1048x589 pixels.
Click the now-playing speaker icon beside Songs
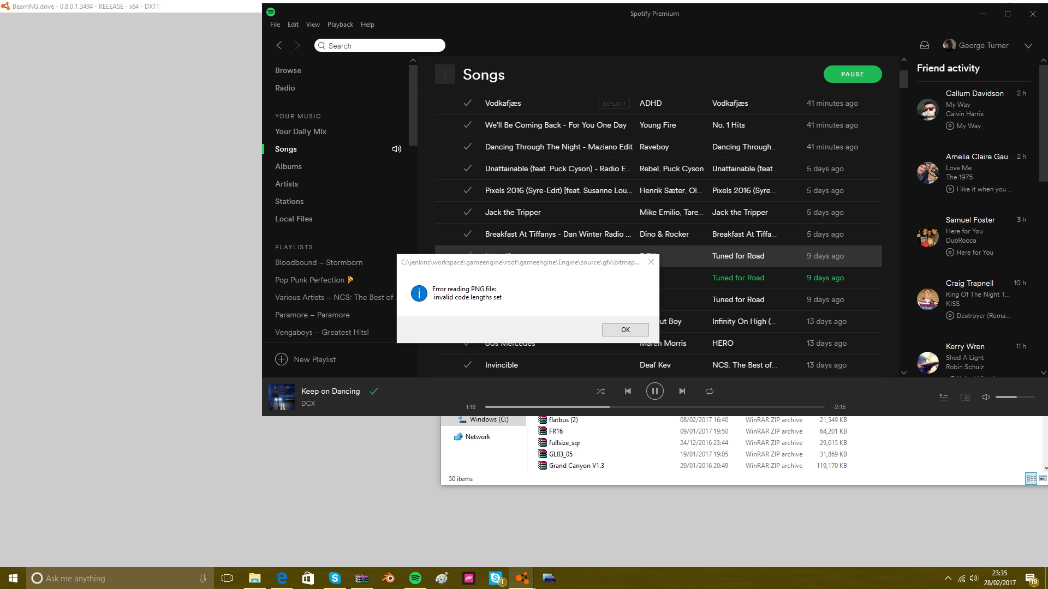[x=397, y=149]
